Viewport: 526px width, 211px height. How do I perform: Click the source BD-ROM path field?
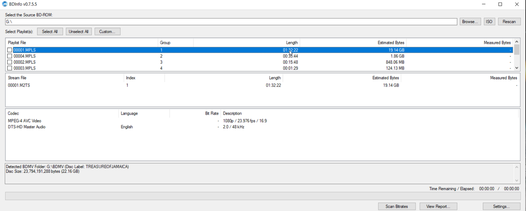tap(231, 22)
